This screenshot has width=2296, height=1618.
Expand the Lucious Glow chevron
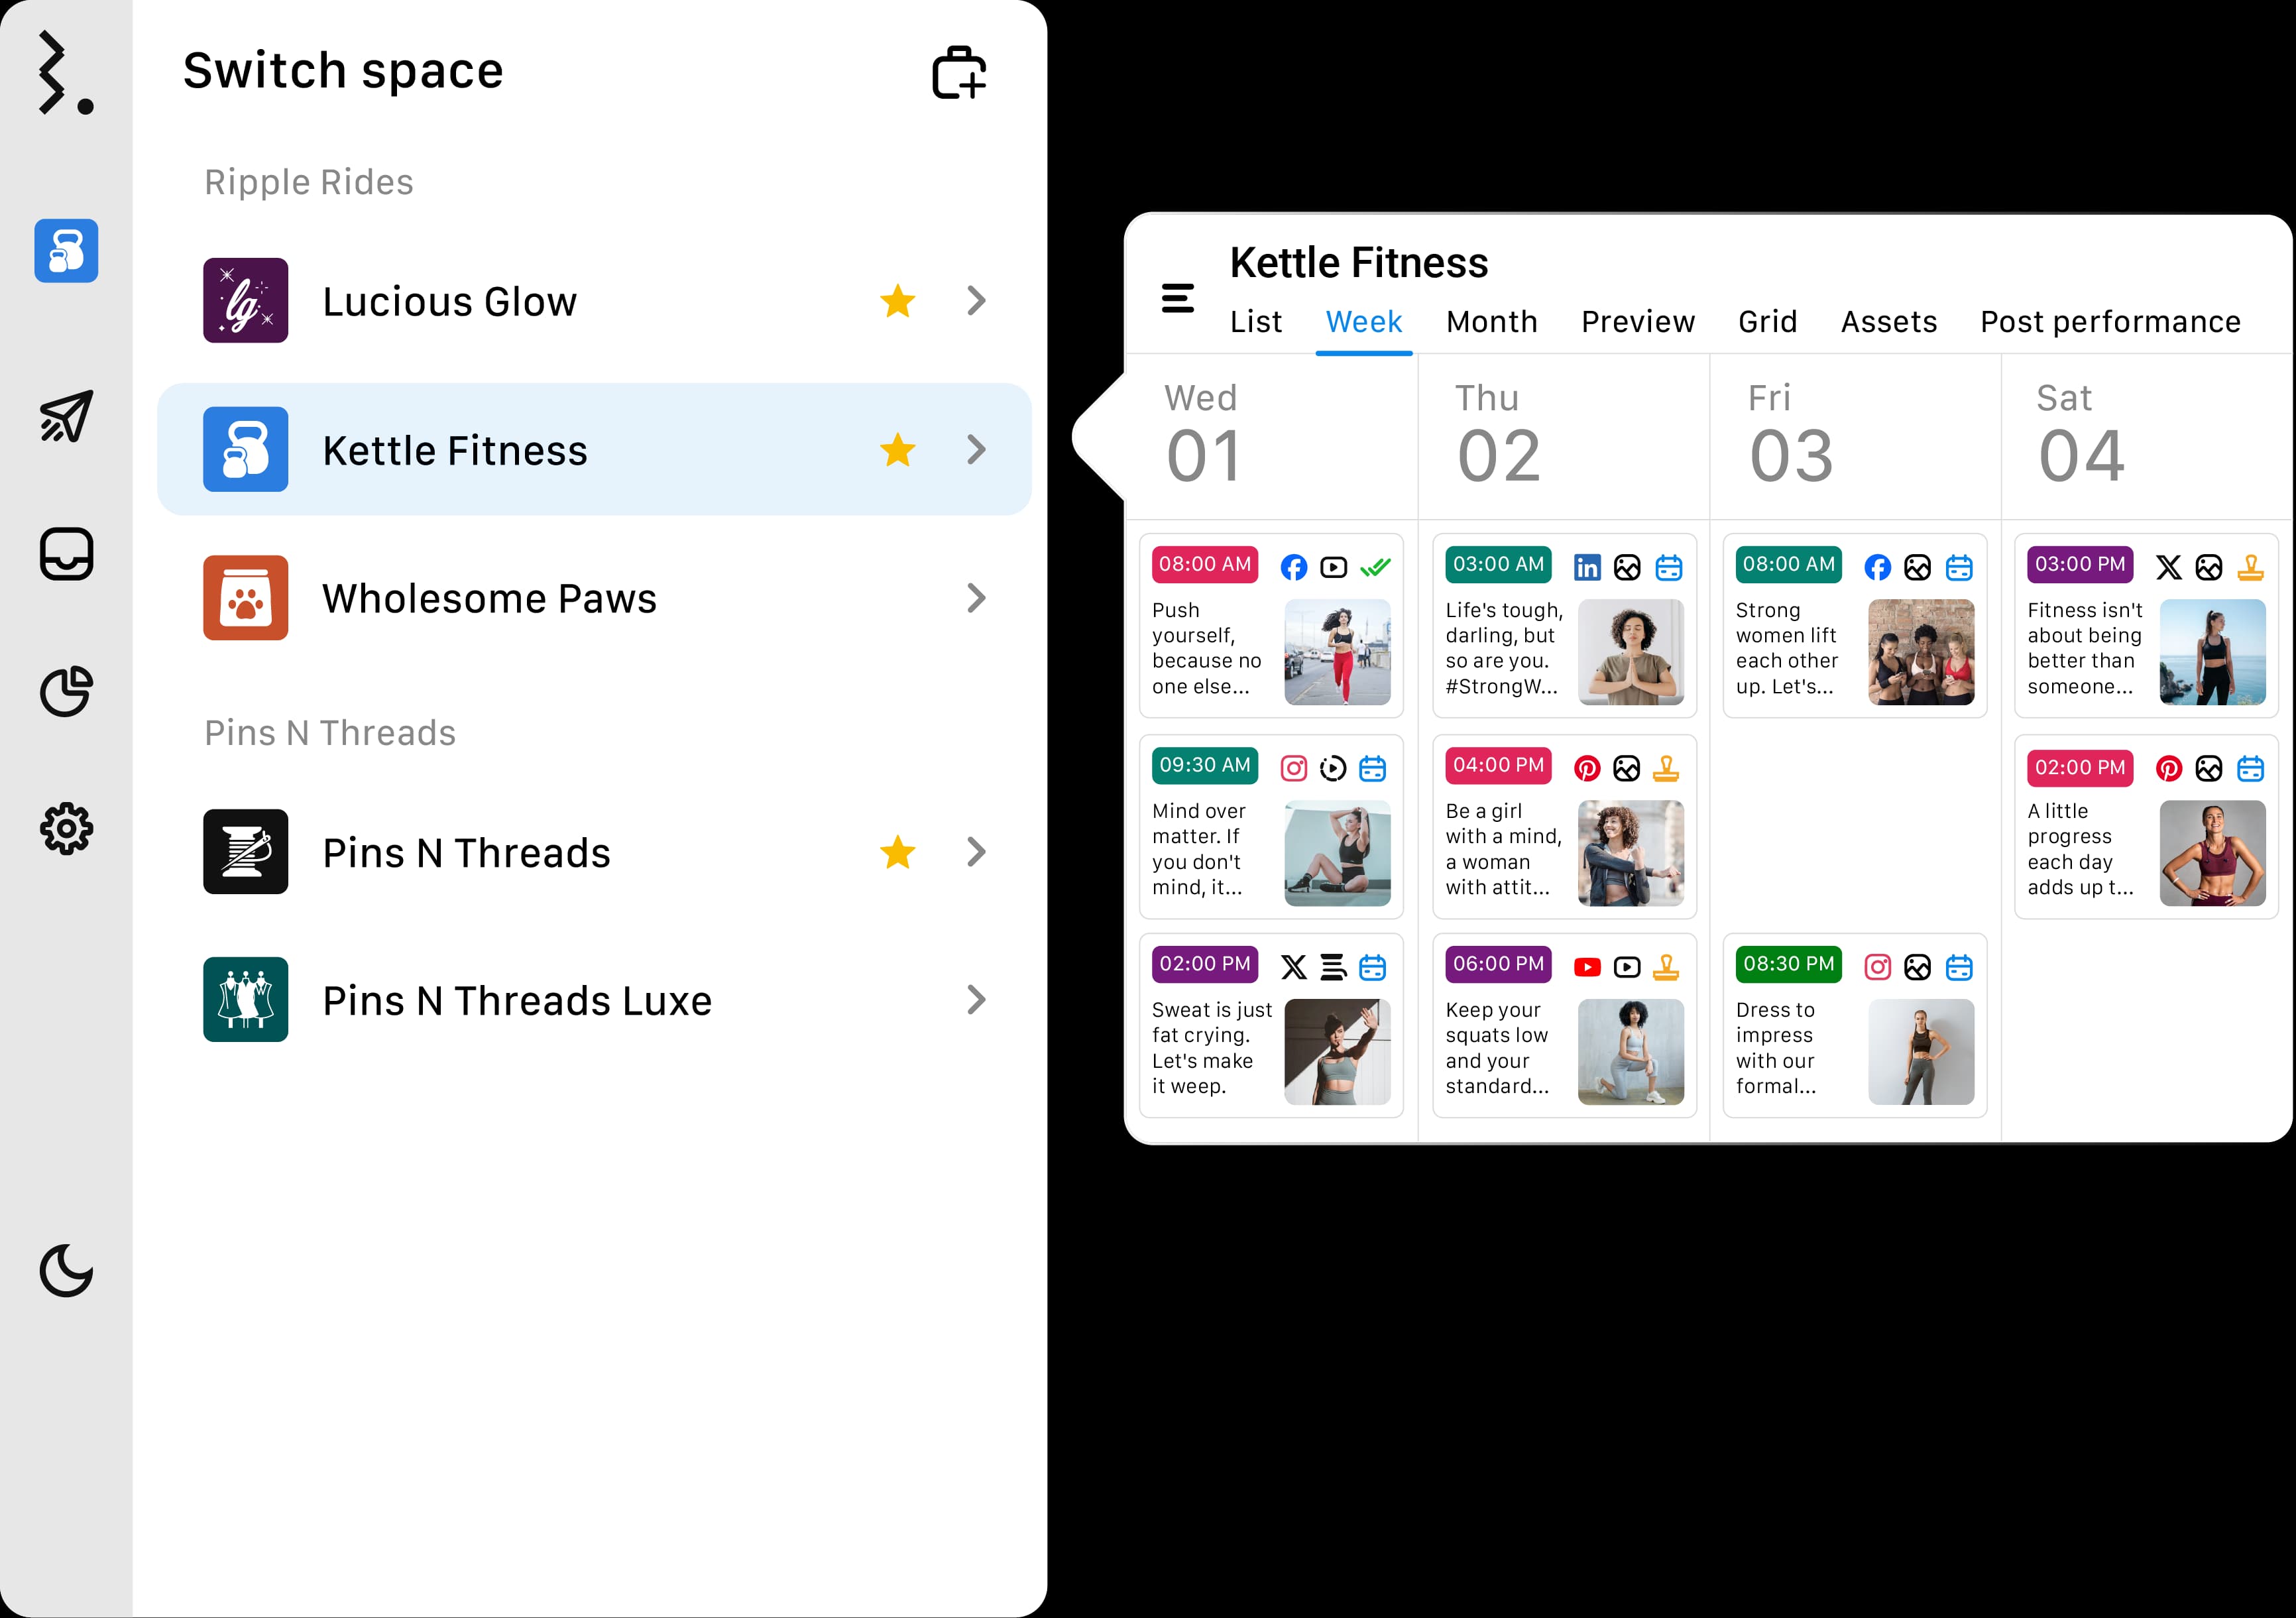976,300
